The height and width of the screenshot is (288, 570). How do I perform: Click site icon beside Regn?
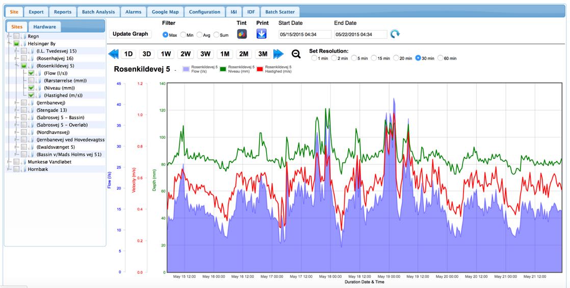pos(23,36)
